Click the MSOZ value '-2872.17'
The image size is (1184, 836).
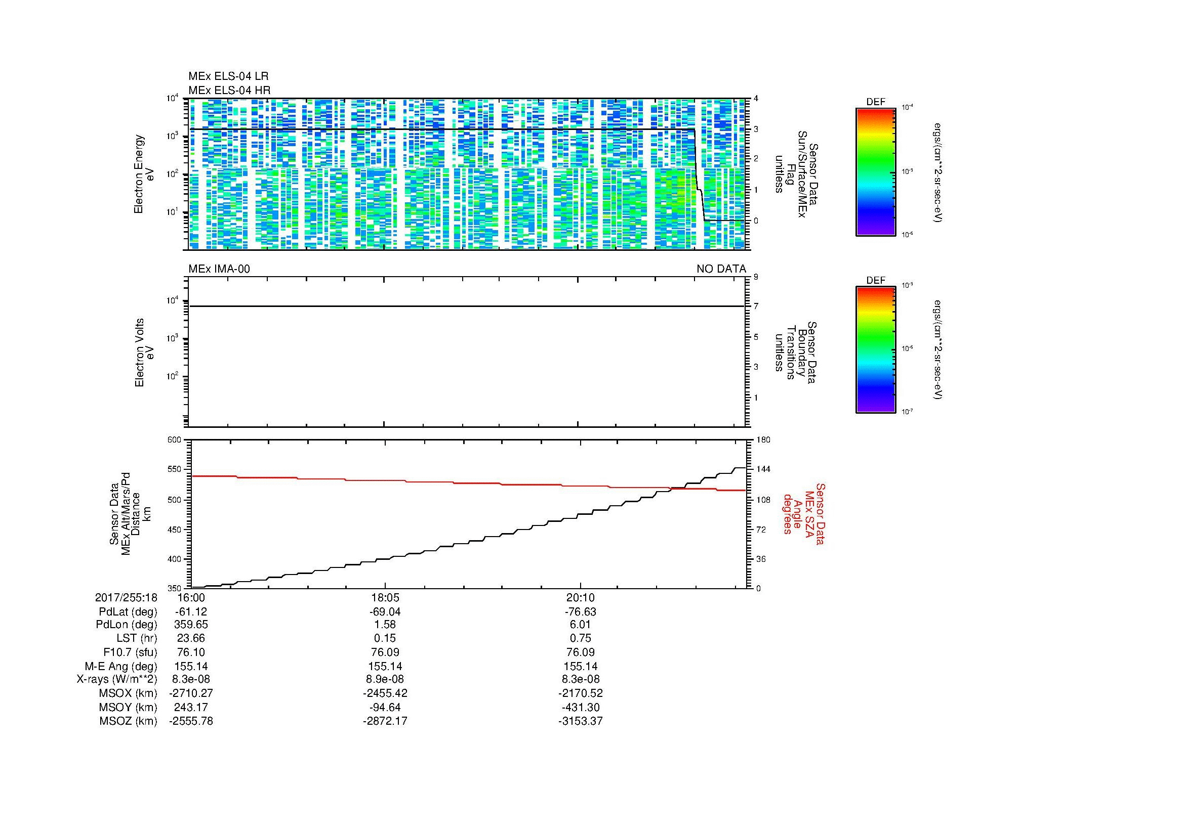click(385, 721)
